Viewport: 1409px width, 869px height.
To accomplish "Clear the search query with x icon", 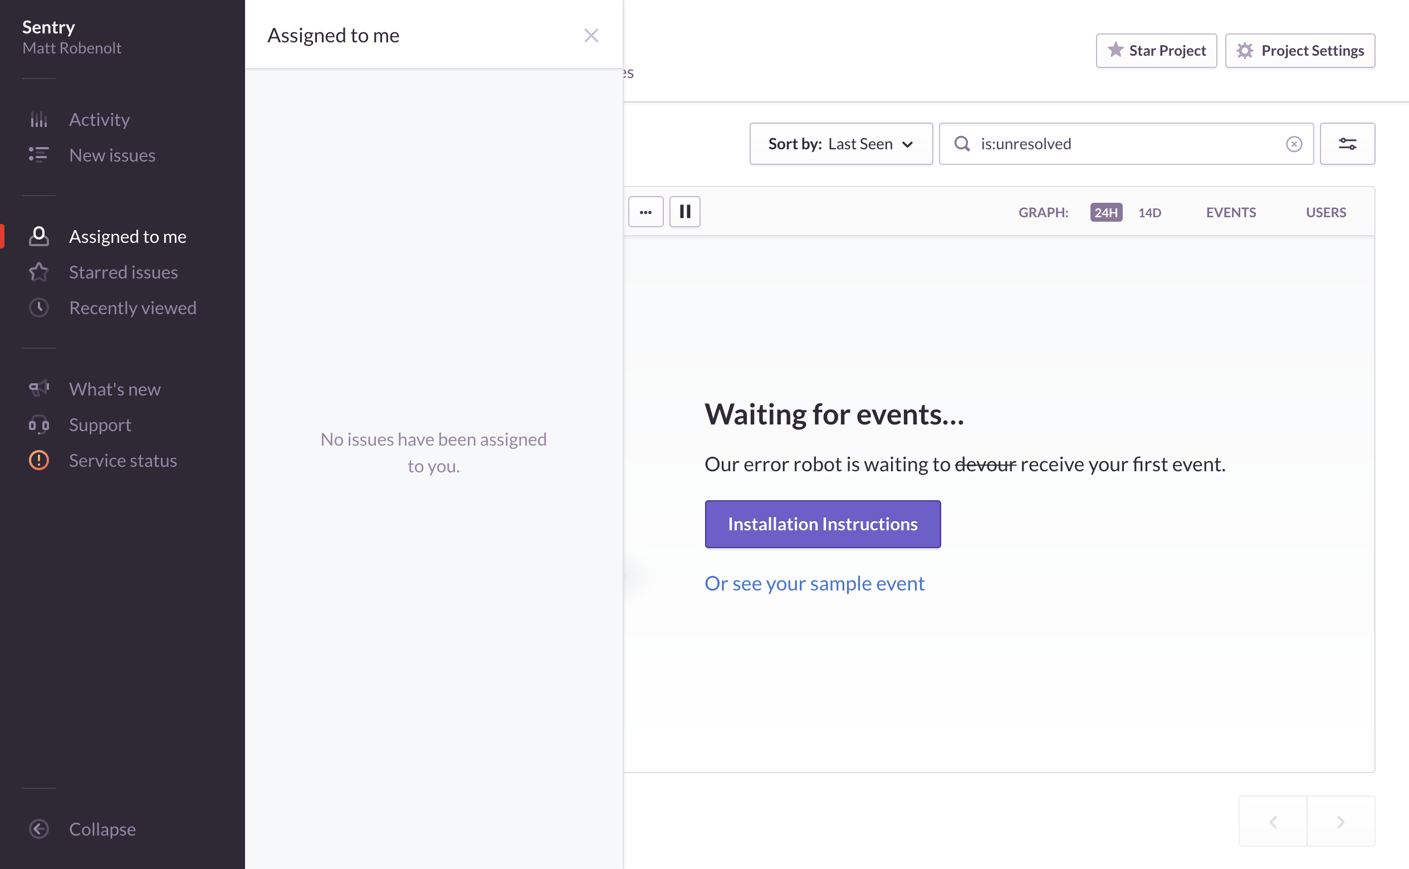I will [x=1294, y=144].
